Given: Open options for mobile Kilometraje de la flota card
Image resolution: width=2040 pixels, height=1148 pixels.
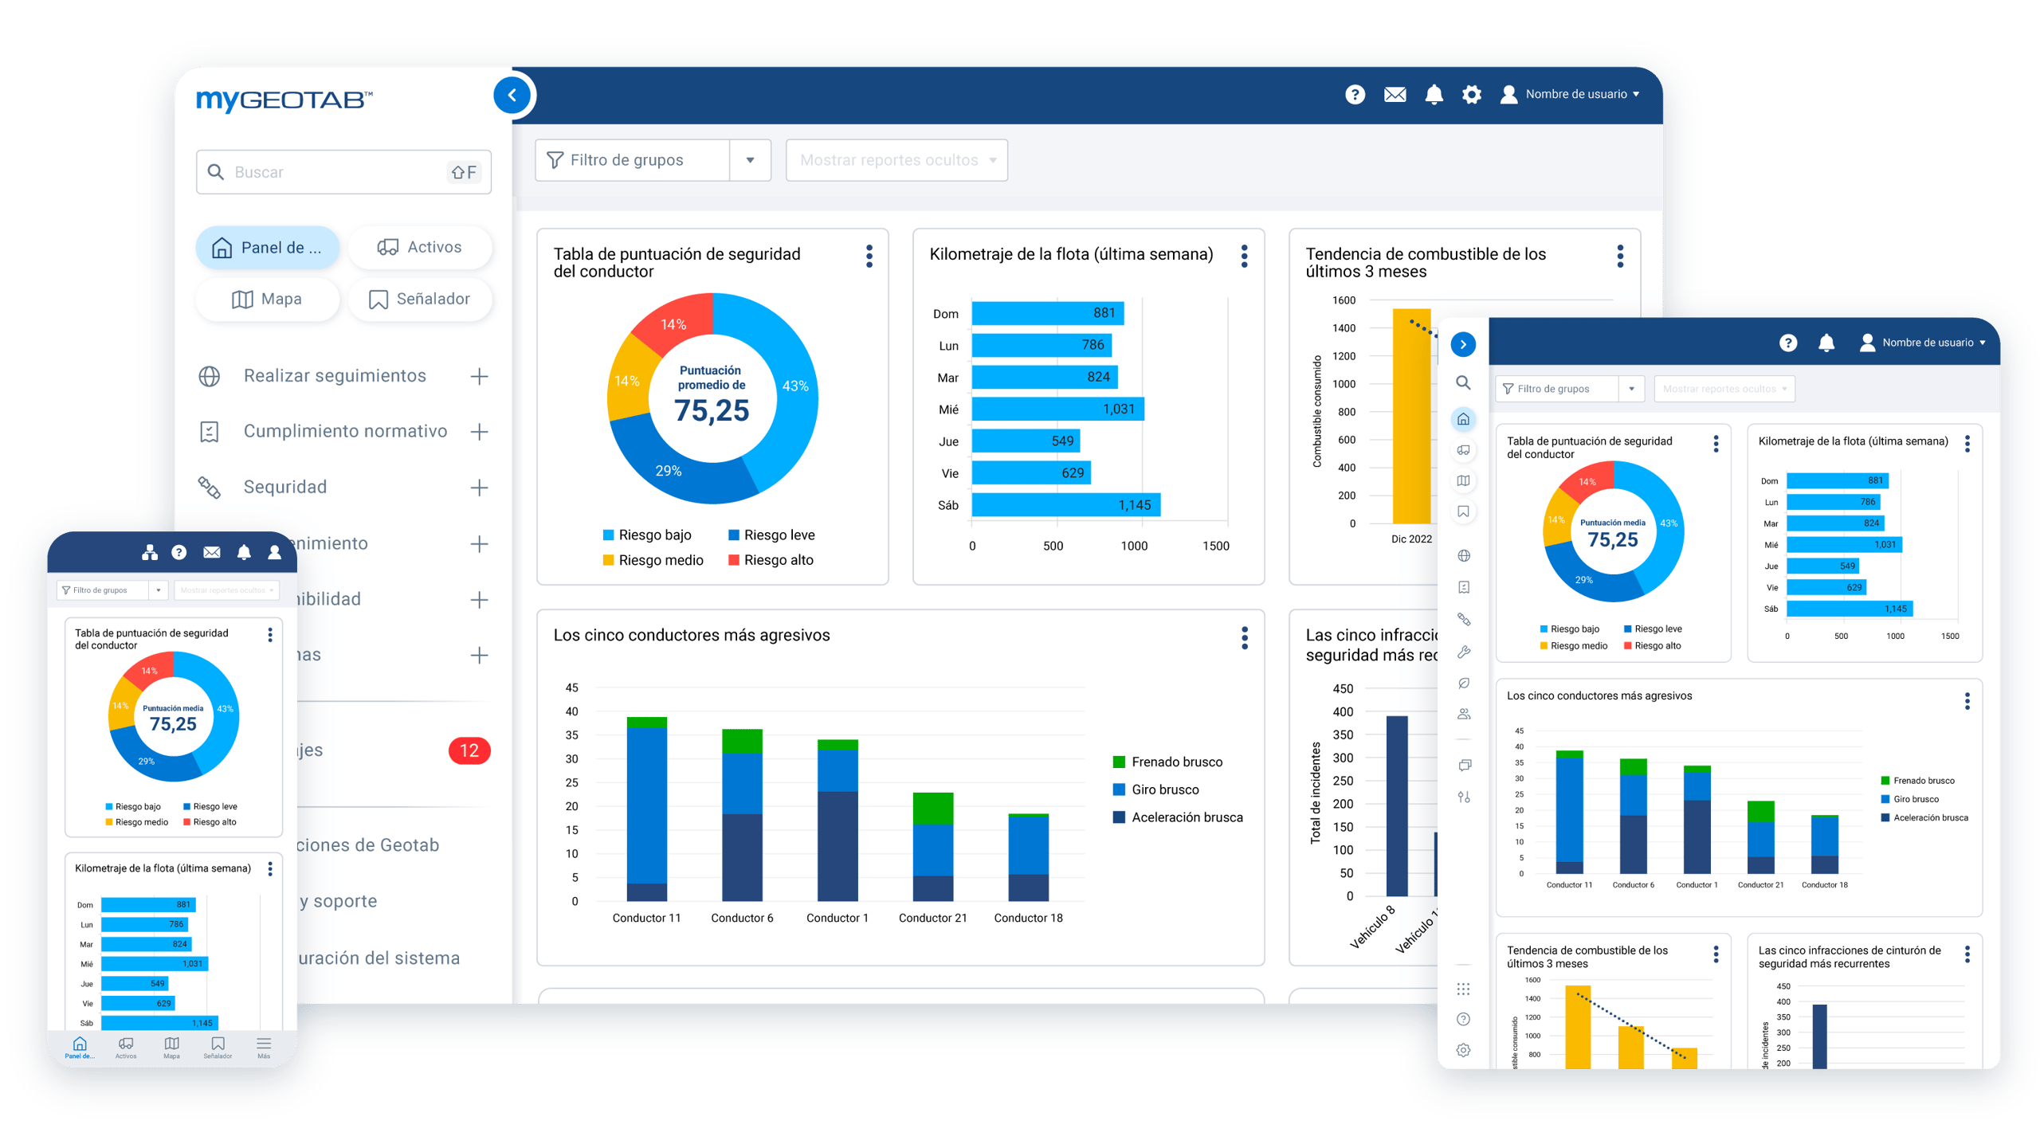Looking at the screenshot, I should (270, 869).
